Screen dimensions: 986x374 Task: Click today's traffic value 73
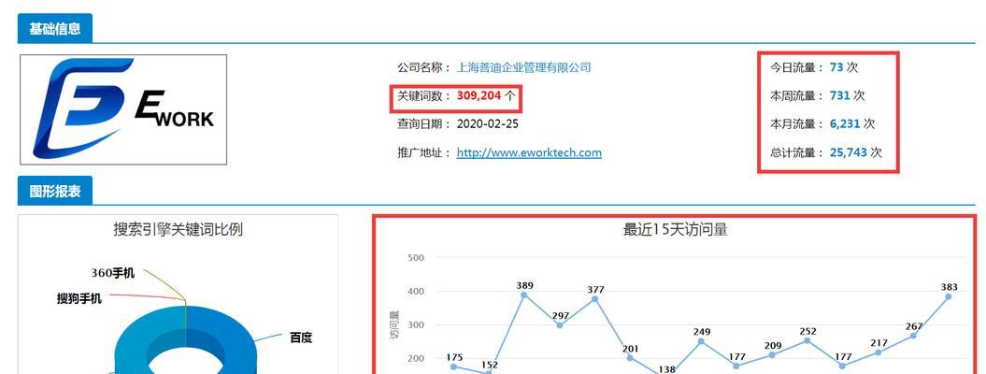pyautogui.click(x=836, y=67)
